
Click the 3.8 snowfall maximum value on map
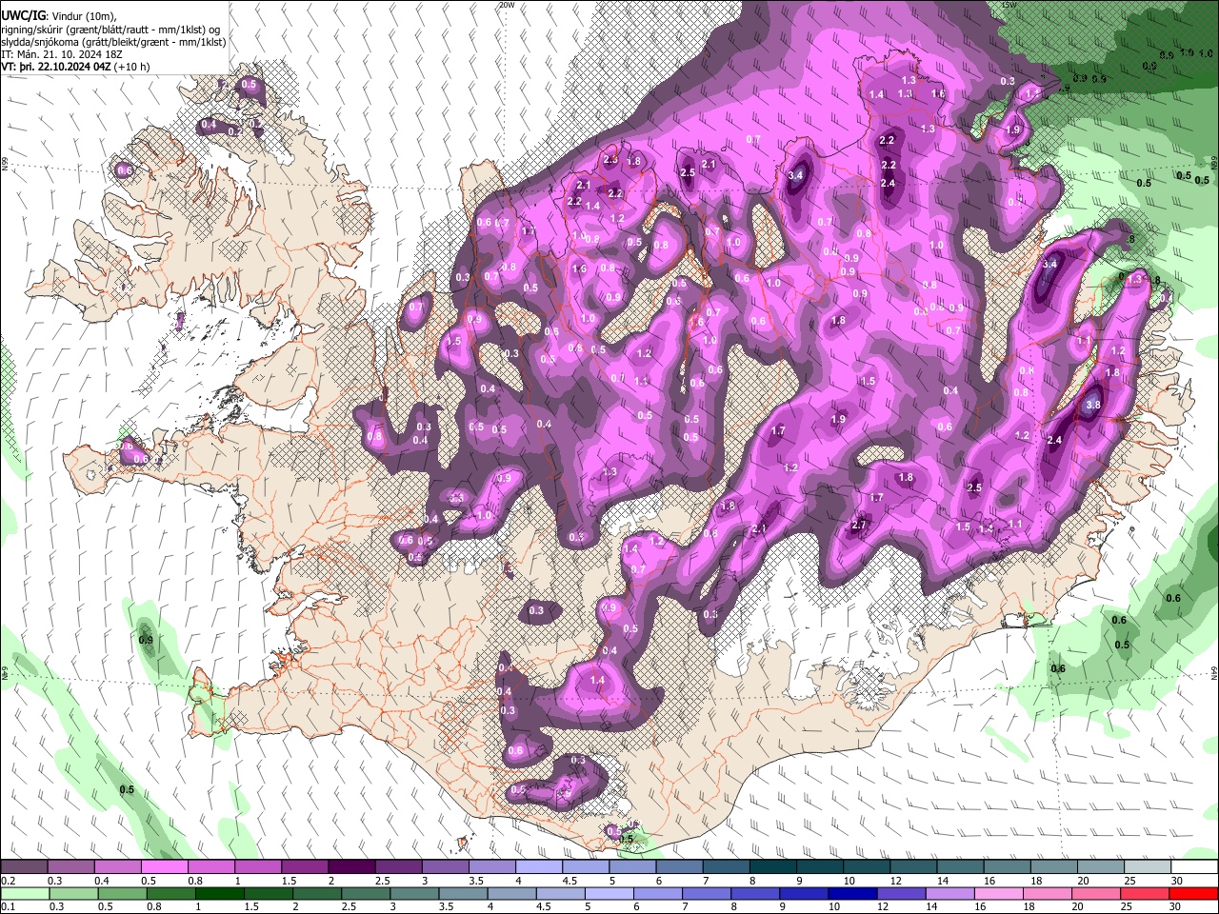(1093, 405)
